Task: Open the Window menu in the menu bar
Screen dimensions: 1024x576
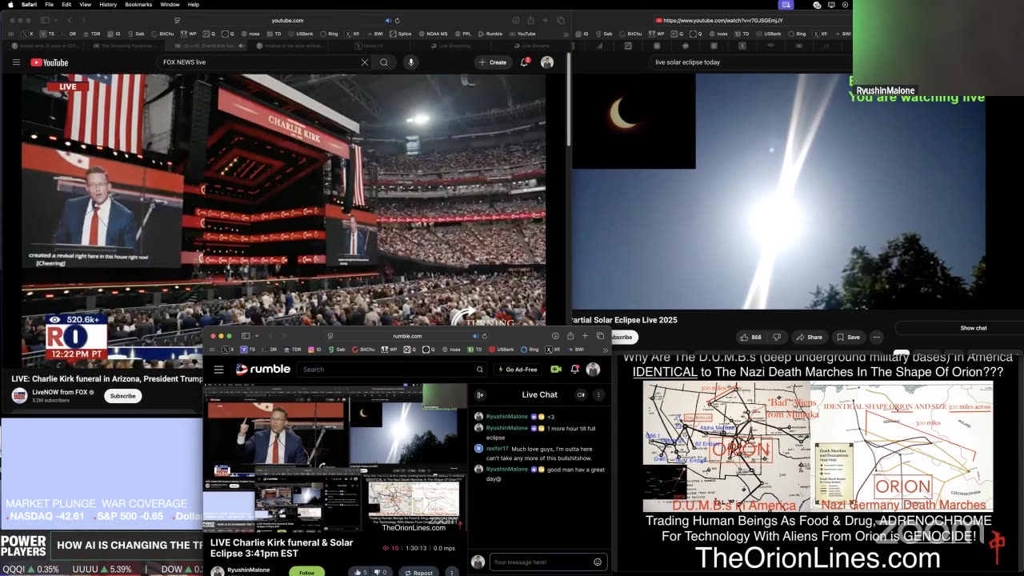Action: (170, 5)
